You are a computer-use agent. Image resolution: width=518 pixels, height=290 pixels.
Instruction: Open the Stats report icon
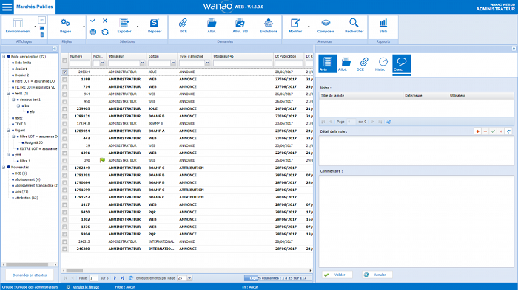[383, 26]
